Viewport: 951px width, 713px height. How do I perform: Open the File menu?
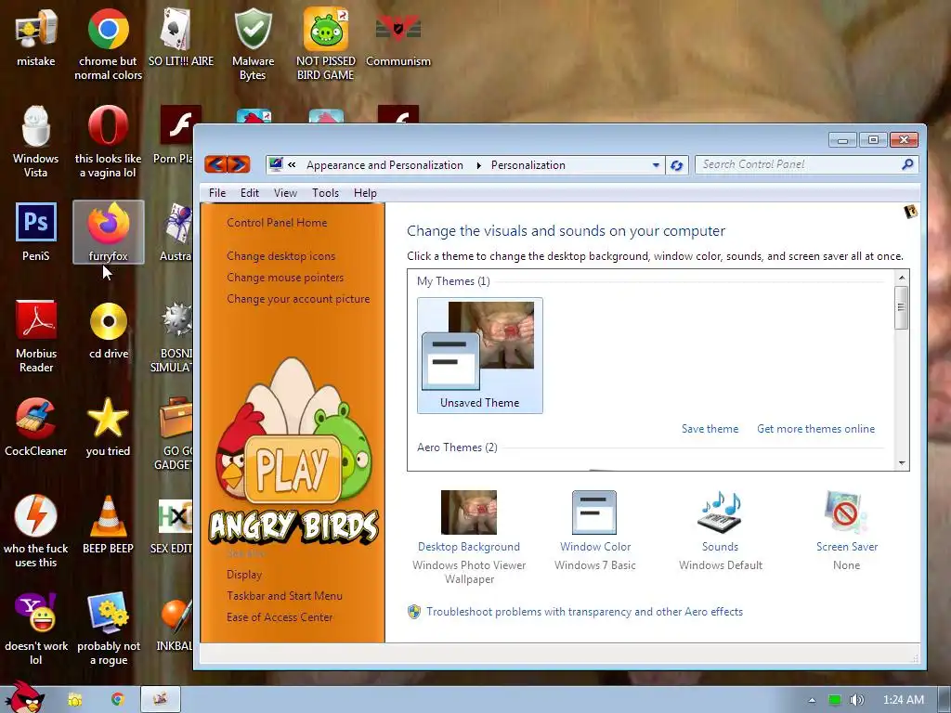click(217, 193)
